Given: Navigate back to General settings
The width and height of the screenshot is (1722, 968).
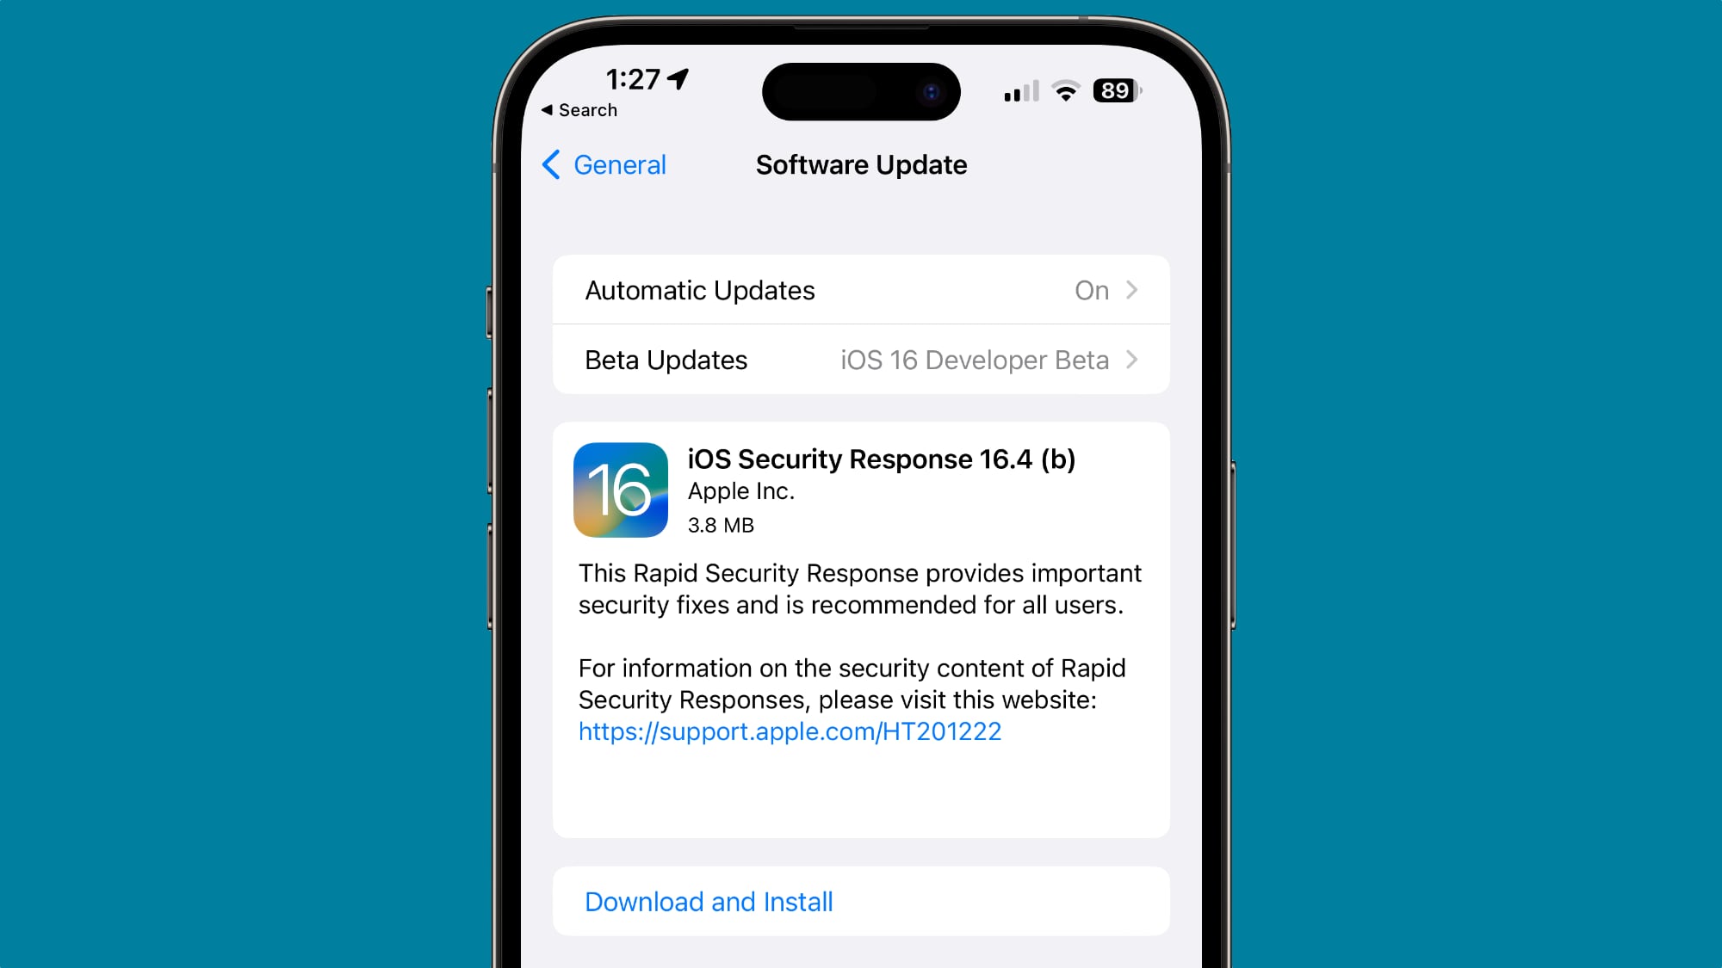Looking at the screenshot, I should point(602,164).
